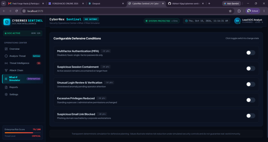View site information icon in address bar
This screenshot has width=268, height=142.
(x=24, y=11)
